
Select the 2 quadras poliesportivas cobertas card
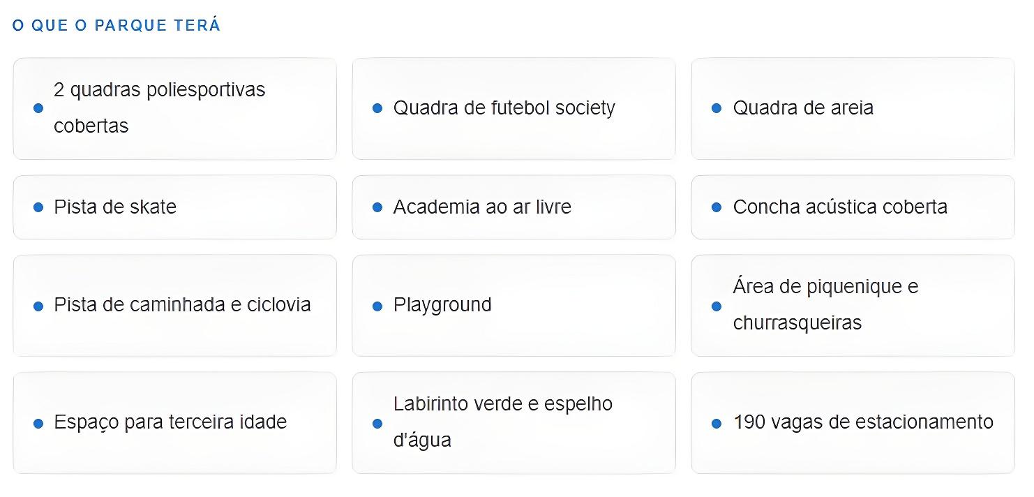click(174, 108)
